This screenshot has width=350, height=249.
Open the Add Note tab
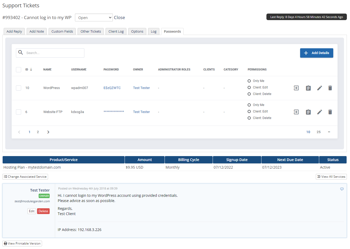tap(37, 31)
